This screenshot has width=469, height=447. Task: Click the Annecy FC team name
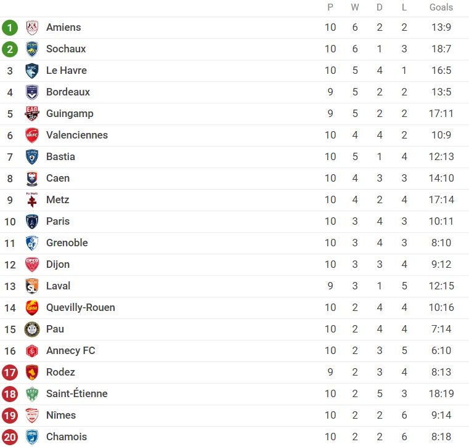(x=70, y=351)
